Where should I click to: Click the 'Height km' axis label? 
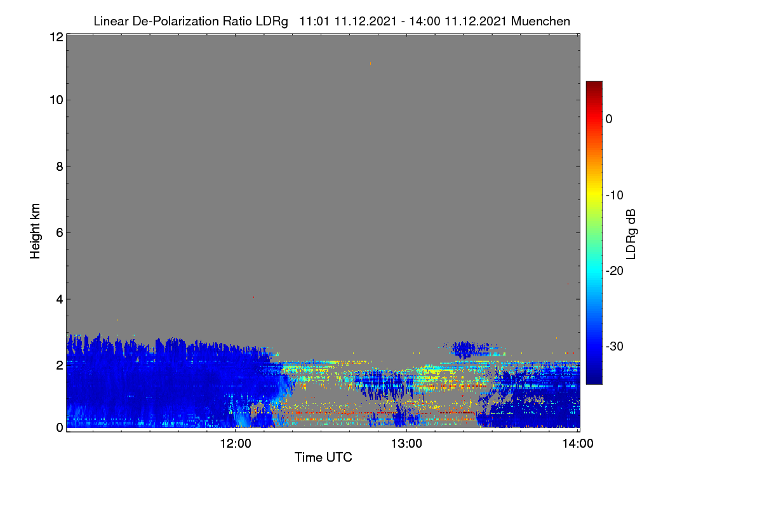pos(36,231)
